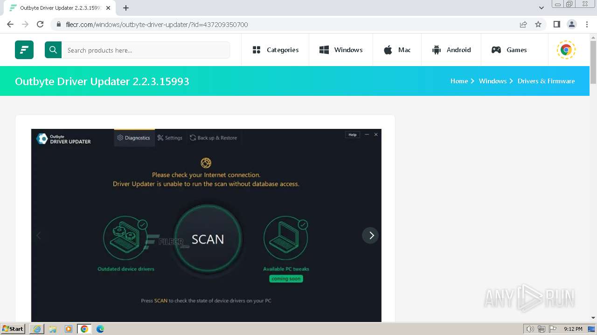Open a new browser tab
Image resolution: width=597 pixels, height=335 pixels.
pyautogui.click(x=126, y=8)
